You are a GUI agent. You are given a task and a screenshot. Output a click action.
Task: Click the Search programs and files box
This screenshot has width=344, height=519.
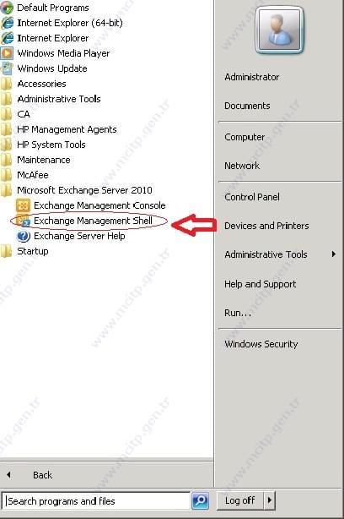(x=96, y=500)
